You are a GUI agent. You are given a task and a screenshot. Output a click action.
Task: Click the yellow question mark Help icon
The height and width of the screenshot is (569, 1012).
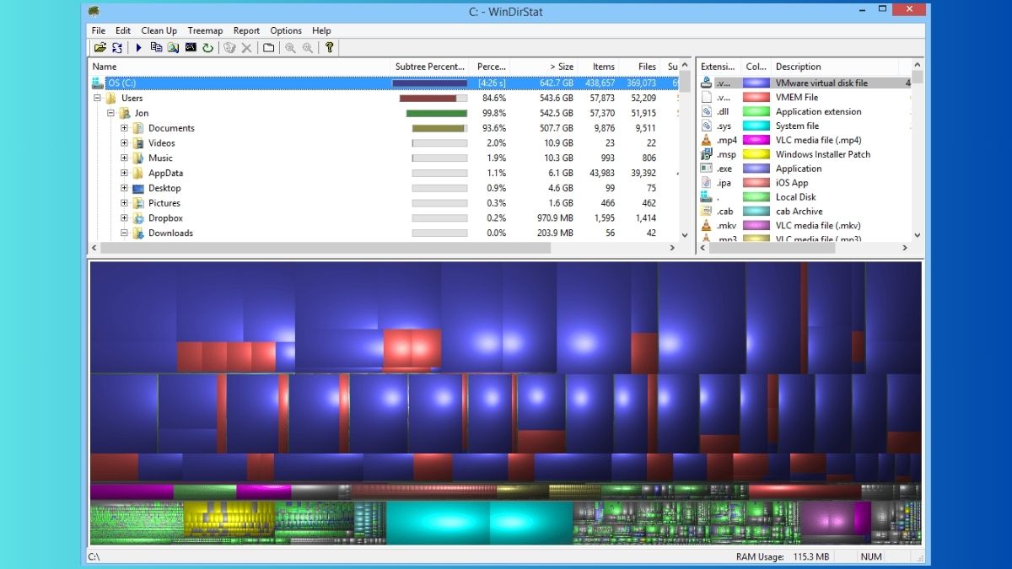click(329, 48)
